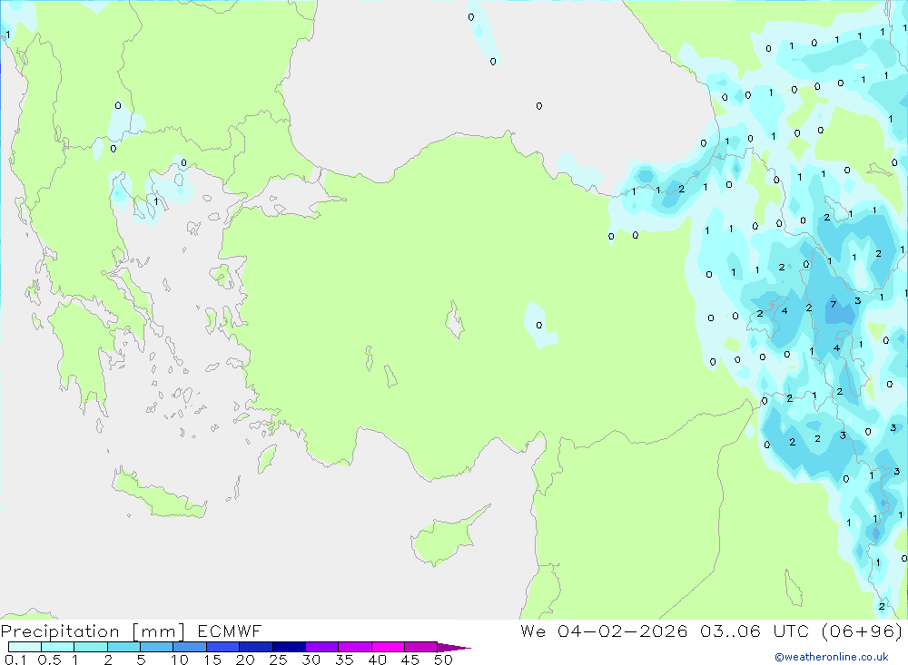Click the 'We 04-02-2026' date text
Screen dimensions: 908x665
(x=604, y=631)
